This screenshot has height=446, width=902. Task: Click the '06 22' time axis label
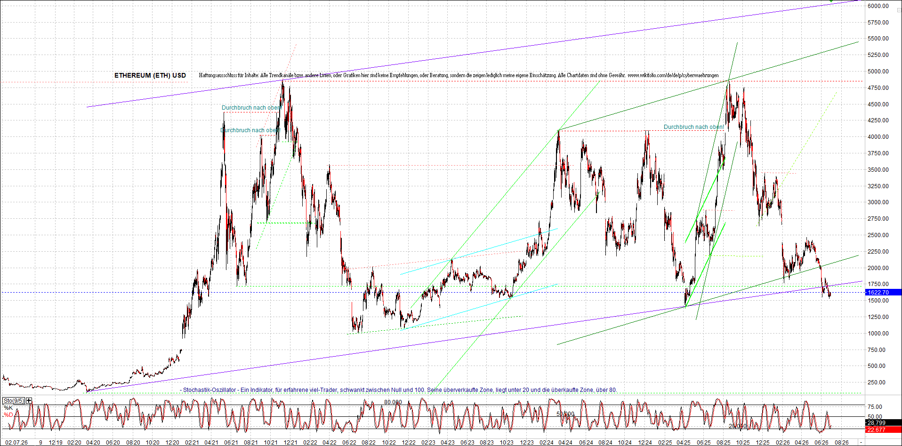pos(349,443)
